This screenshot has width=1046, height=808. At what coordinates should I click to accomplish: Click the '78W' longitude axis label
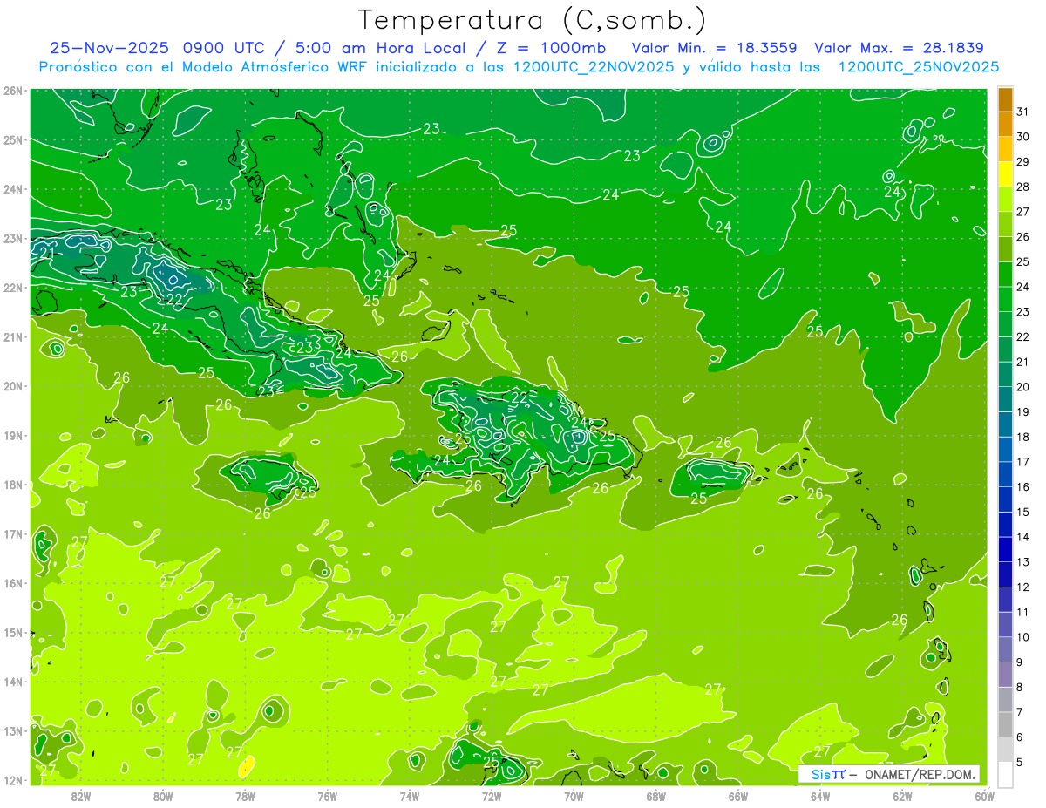coord(245,795)
